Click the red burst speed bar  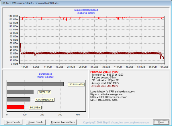(15, 107)
